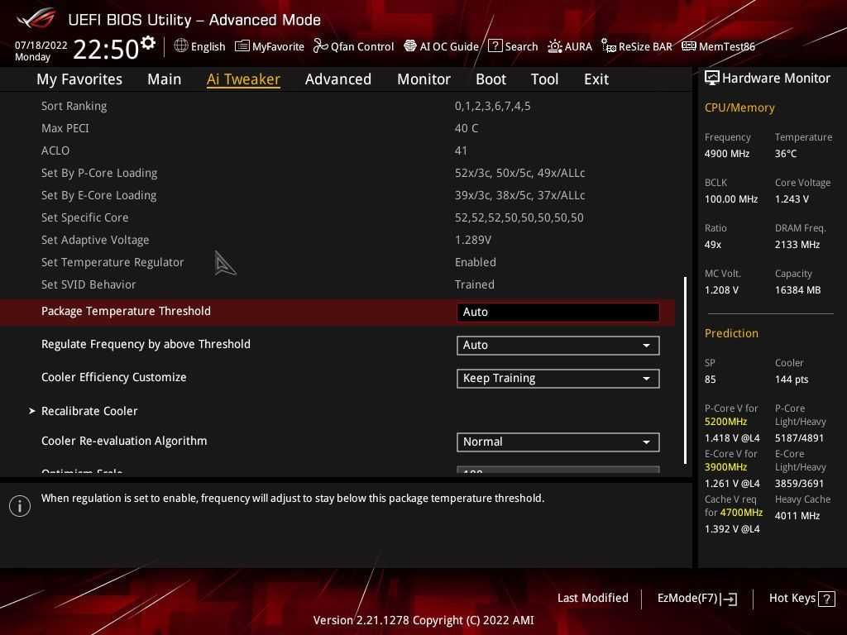
Task: Click the Last Modified button
Action: click(592, 599)
